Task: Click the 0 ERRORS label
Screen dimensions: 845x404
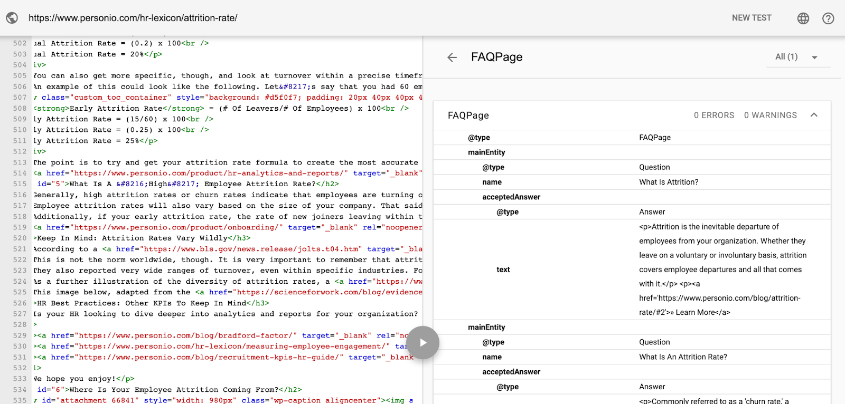Action: pos(714,116)
